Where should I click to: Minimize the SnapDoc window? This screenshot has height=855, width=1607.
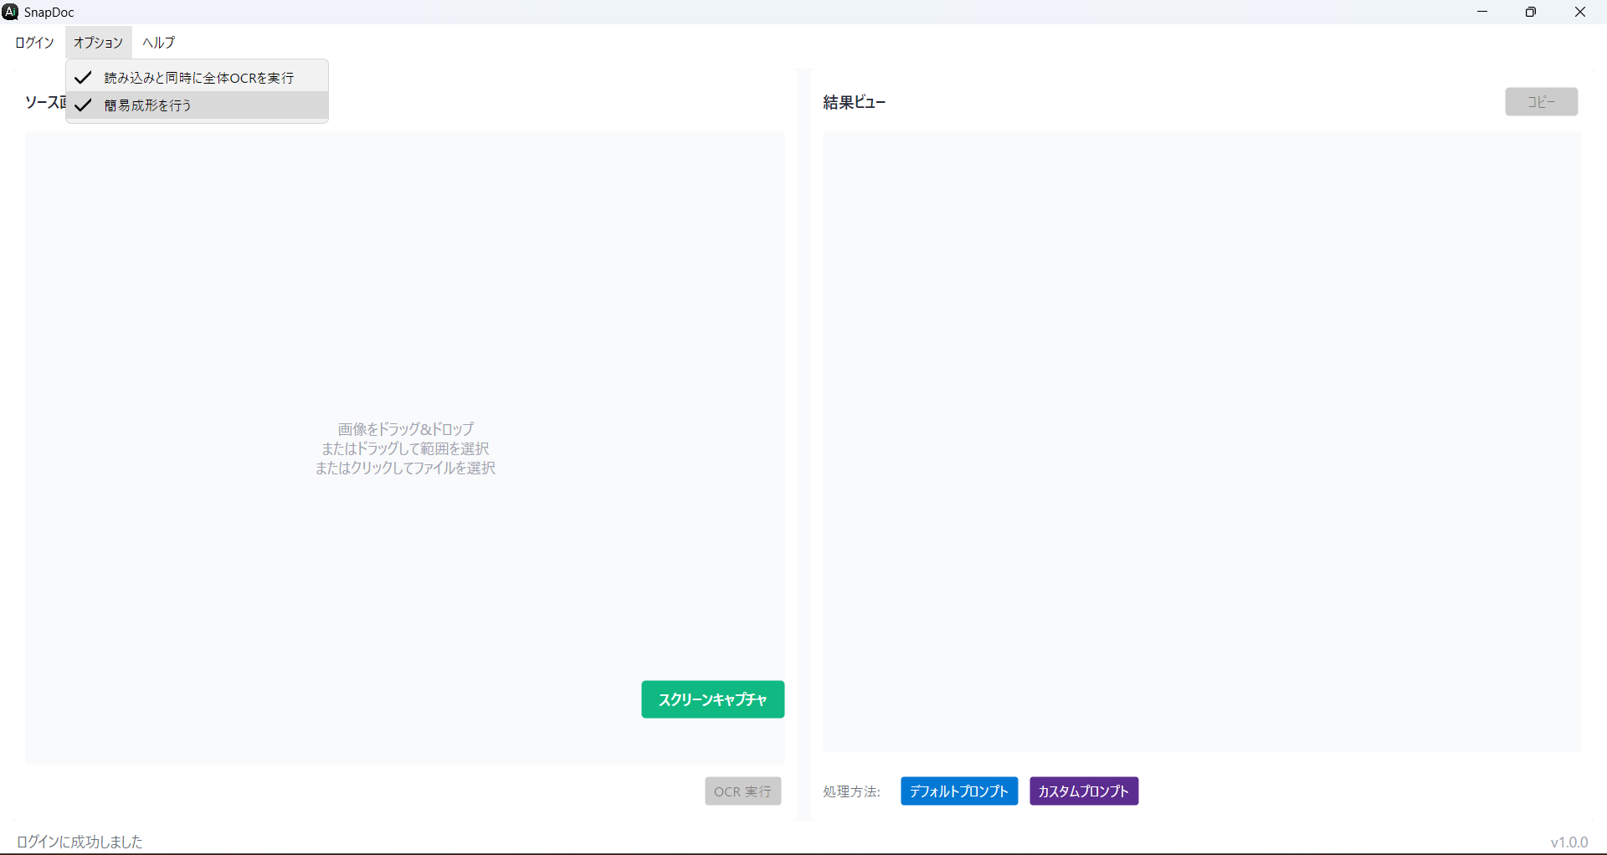[x=1482, y=12]
